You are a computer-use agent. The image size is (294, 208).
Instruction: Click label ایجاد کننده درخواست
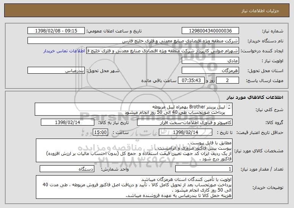click(x=262, y=51)
